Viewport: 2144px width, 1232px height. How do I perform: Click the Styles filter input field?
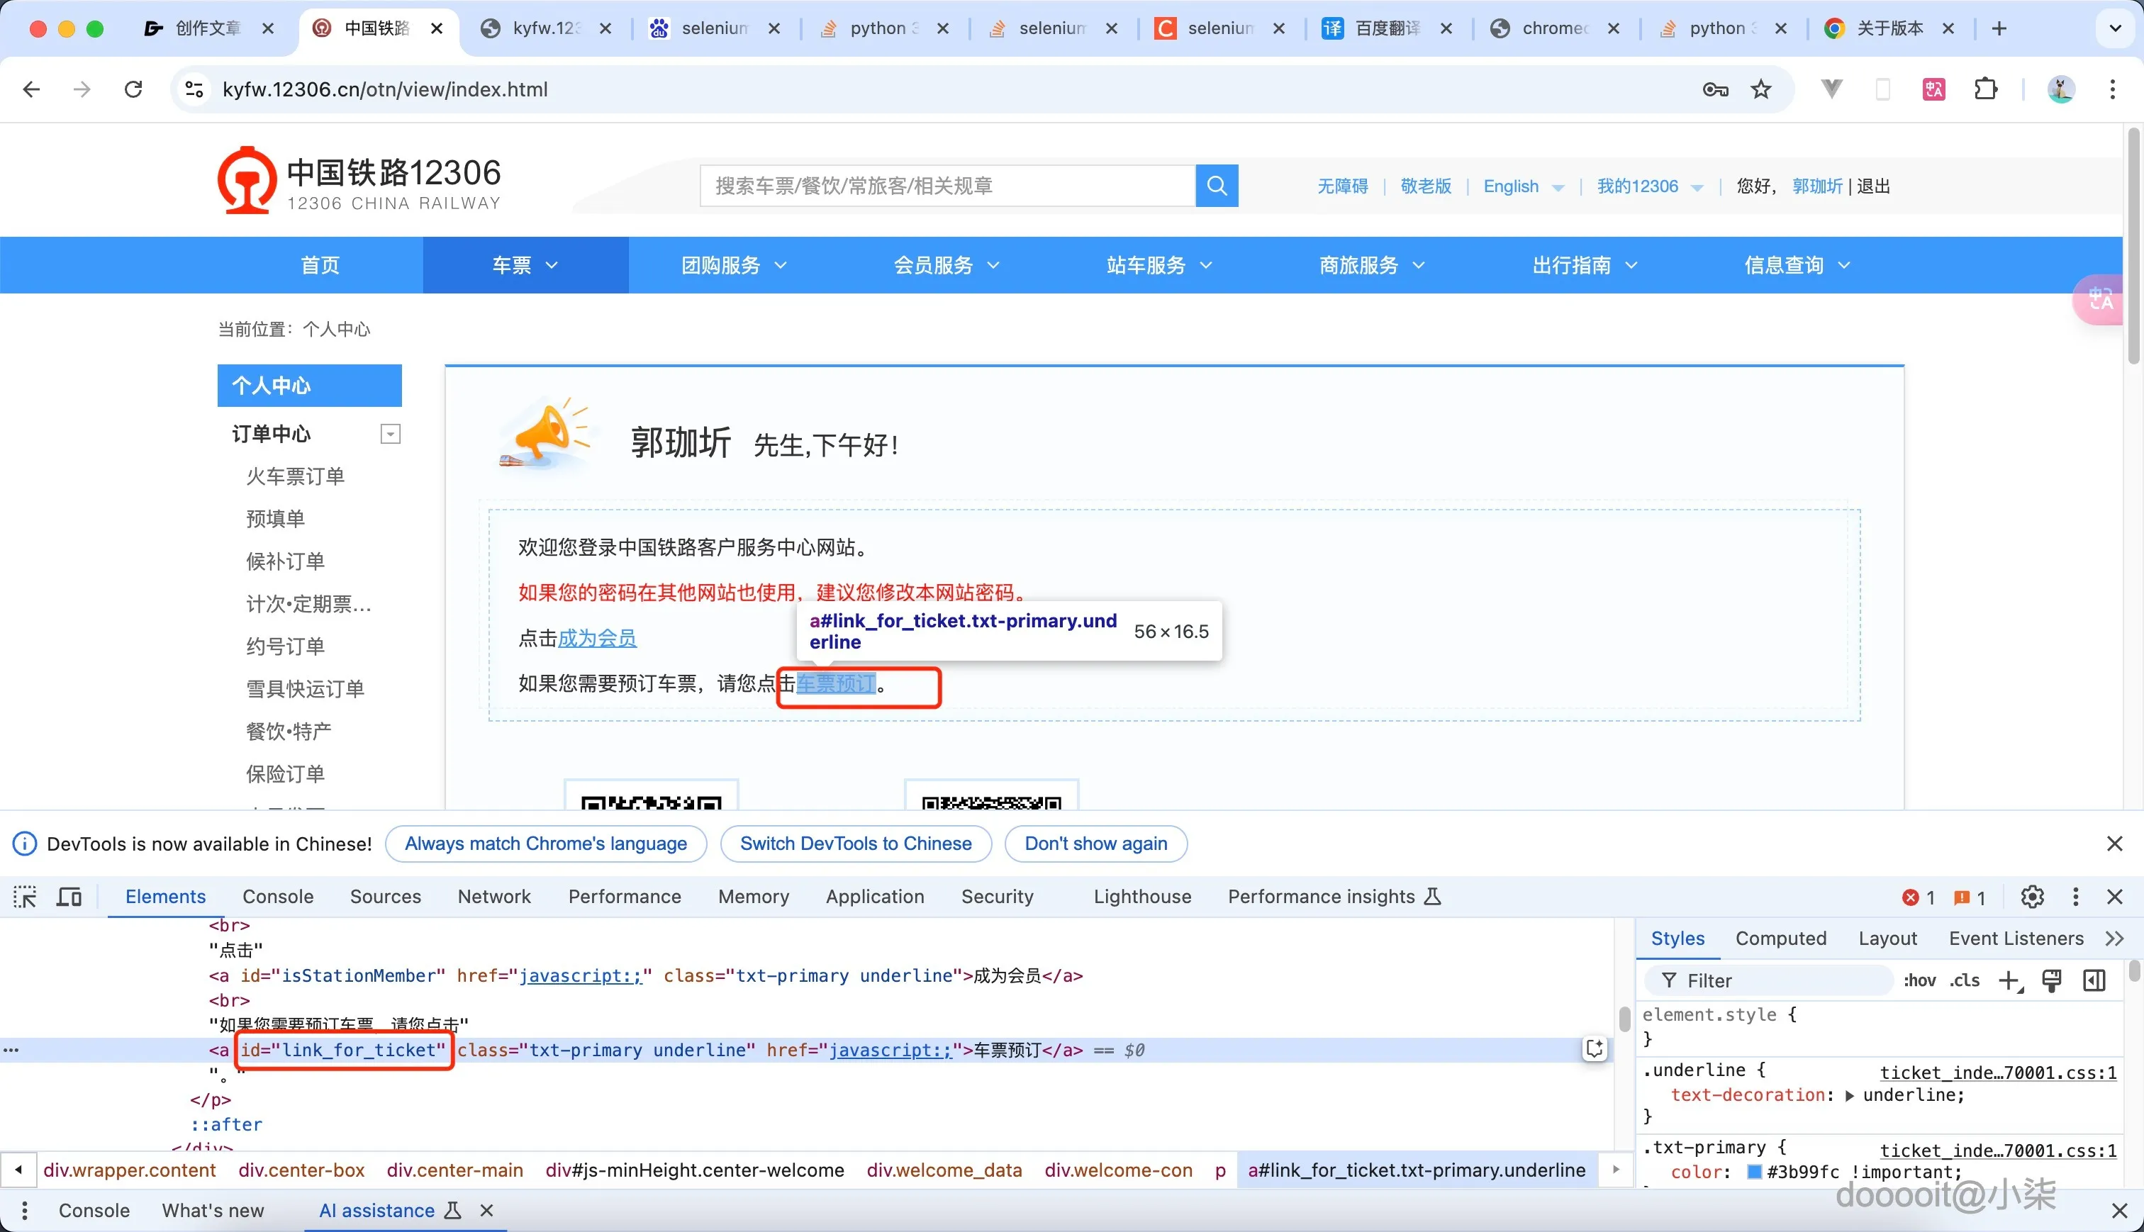pyautogui.click(x=1768, y=980)
